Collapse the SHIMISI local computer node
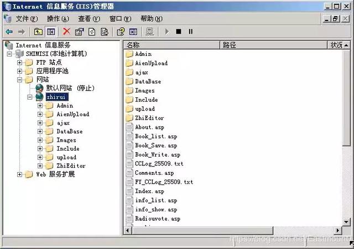The image size is (354, 249). coord(9,54)
